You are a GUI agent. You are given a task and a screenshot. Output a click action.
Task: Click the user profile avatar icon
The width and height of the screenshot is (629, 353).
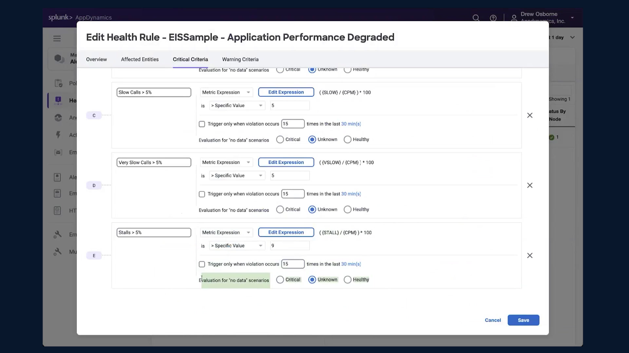coord(514,18)
